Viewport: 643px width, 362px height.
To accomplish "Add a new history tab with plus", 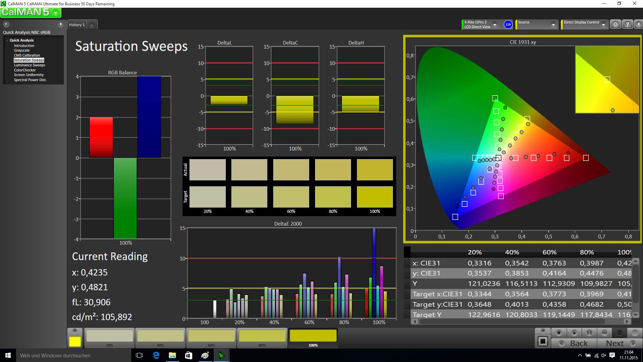I will coord(92,25).
